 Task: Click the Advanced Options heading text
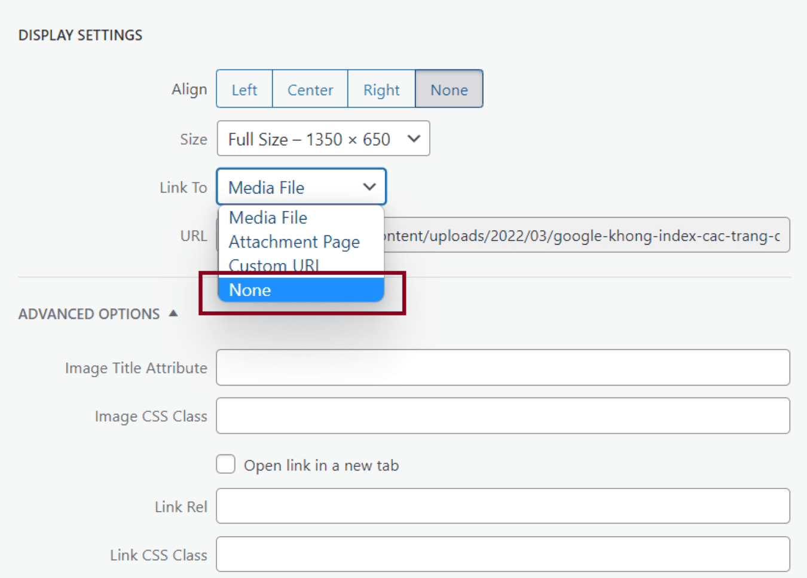click(89, 314)
